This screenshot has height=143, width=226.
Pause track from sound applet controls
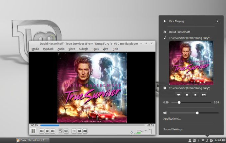point(187,95)
